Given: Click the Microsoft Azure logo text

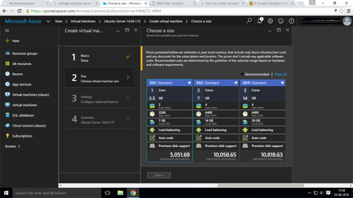Looking at the screenshot, I should 23,21.
